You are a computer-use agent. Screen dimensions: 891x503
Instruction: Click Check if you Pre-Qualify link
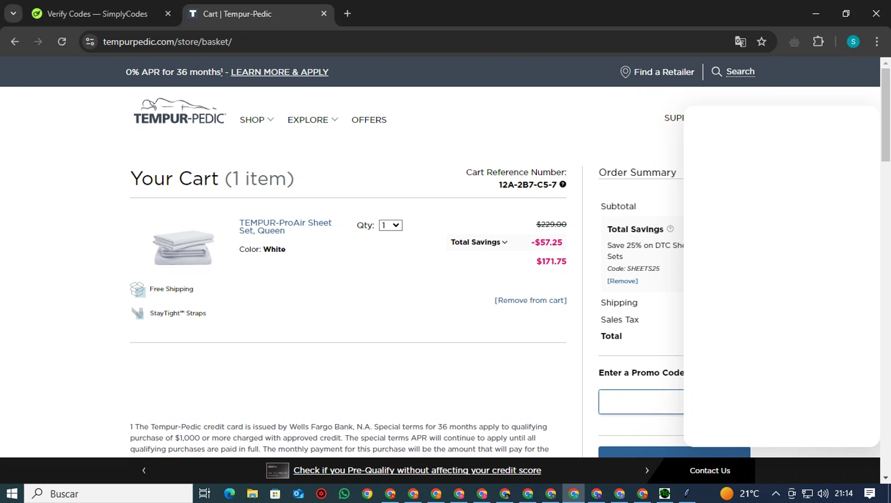point(417,470)
